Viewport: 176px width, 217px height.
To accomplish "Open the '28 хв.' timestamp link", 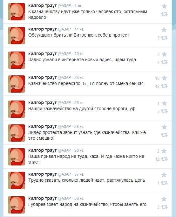I will pos(79,127).
